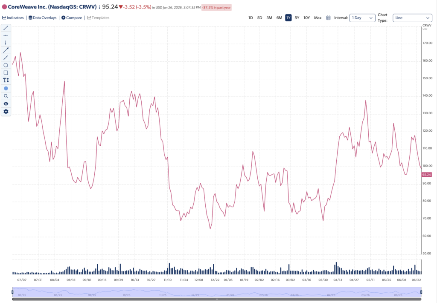The width and height of the screenshot is (437, 303).
Task: Click the 100.00 price axis label
Action: tap(427, 166)
